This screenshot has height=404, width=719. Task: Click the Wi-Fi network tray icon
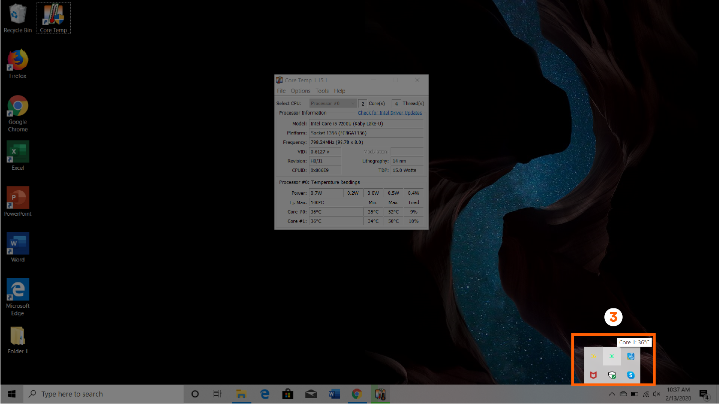(646, 394)
